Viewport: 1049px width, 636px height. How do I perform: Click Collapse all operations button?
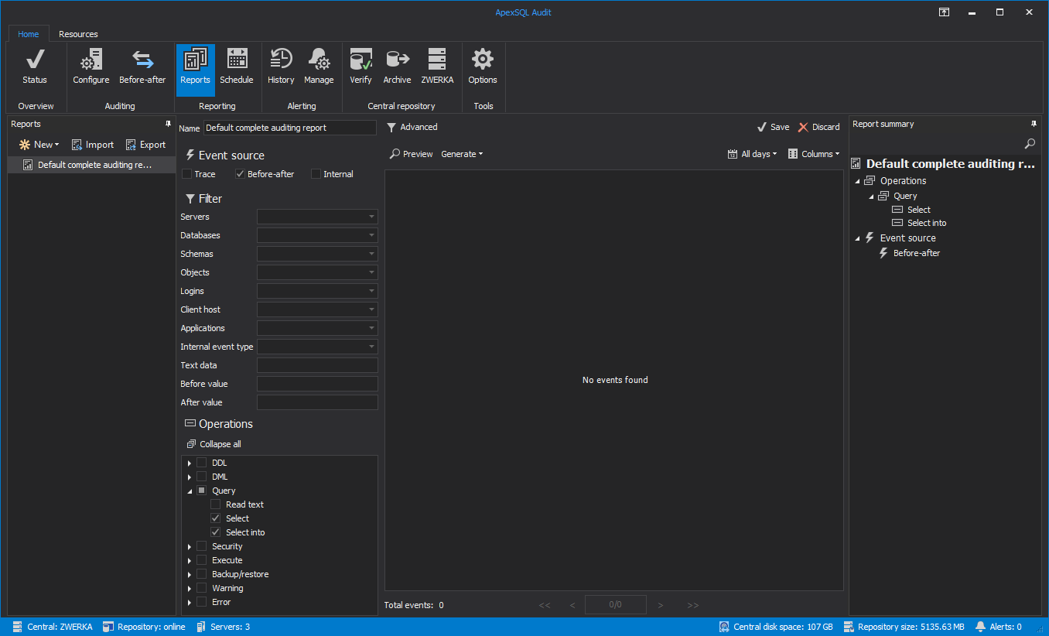pyautogui.click(x=214, y=444)
